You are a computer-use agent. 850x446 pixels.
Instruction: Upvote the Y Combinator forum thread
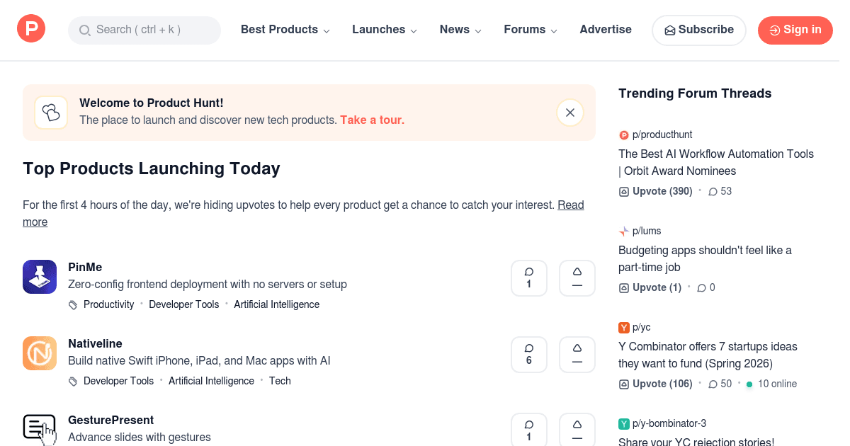[655, 383]
